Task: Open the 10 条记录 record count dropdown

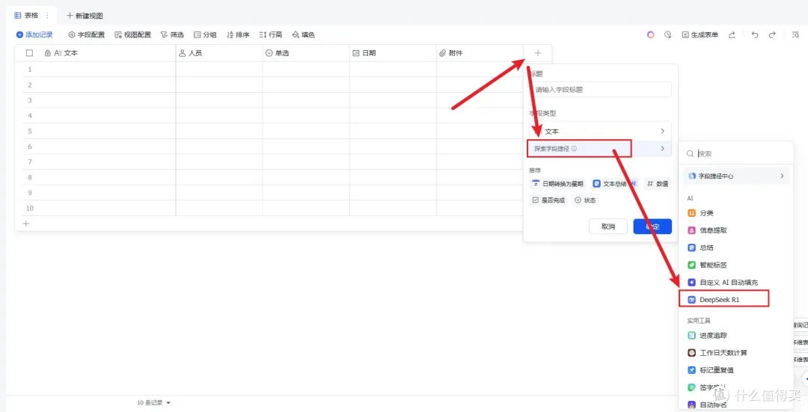Action: pyautogui.click(x=153, y=403)
